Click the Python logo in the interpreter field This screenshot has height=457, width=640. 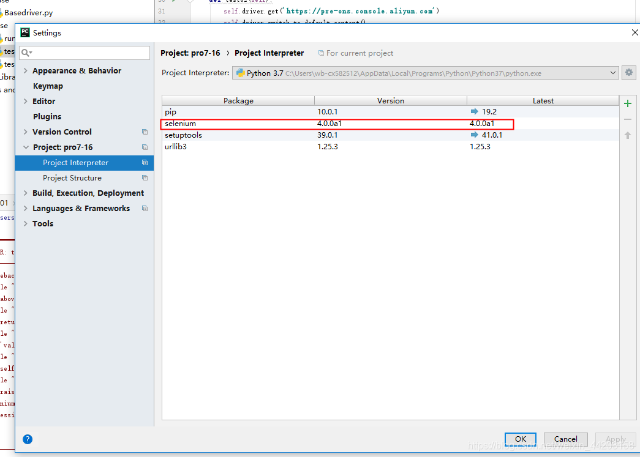(240, 72)
